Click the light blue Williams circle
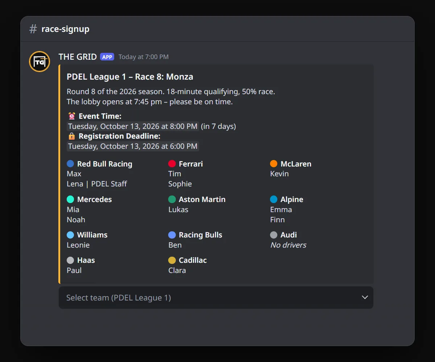Image resolution: width=435 pixels, height=362 pixels. [x=70, y=235]
